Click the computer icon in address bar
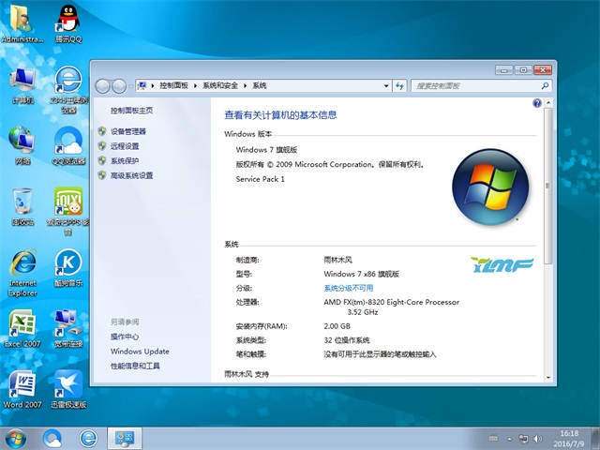Viewport: 600px width, 450px height. 142,85
